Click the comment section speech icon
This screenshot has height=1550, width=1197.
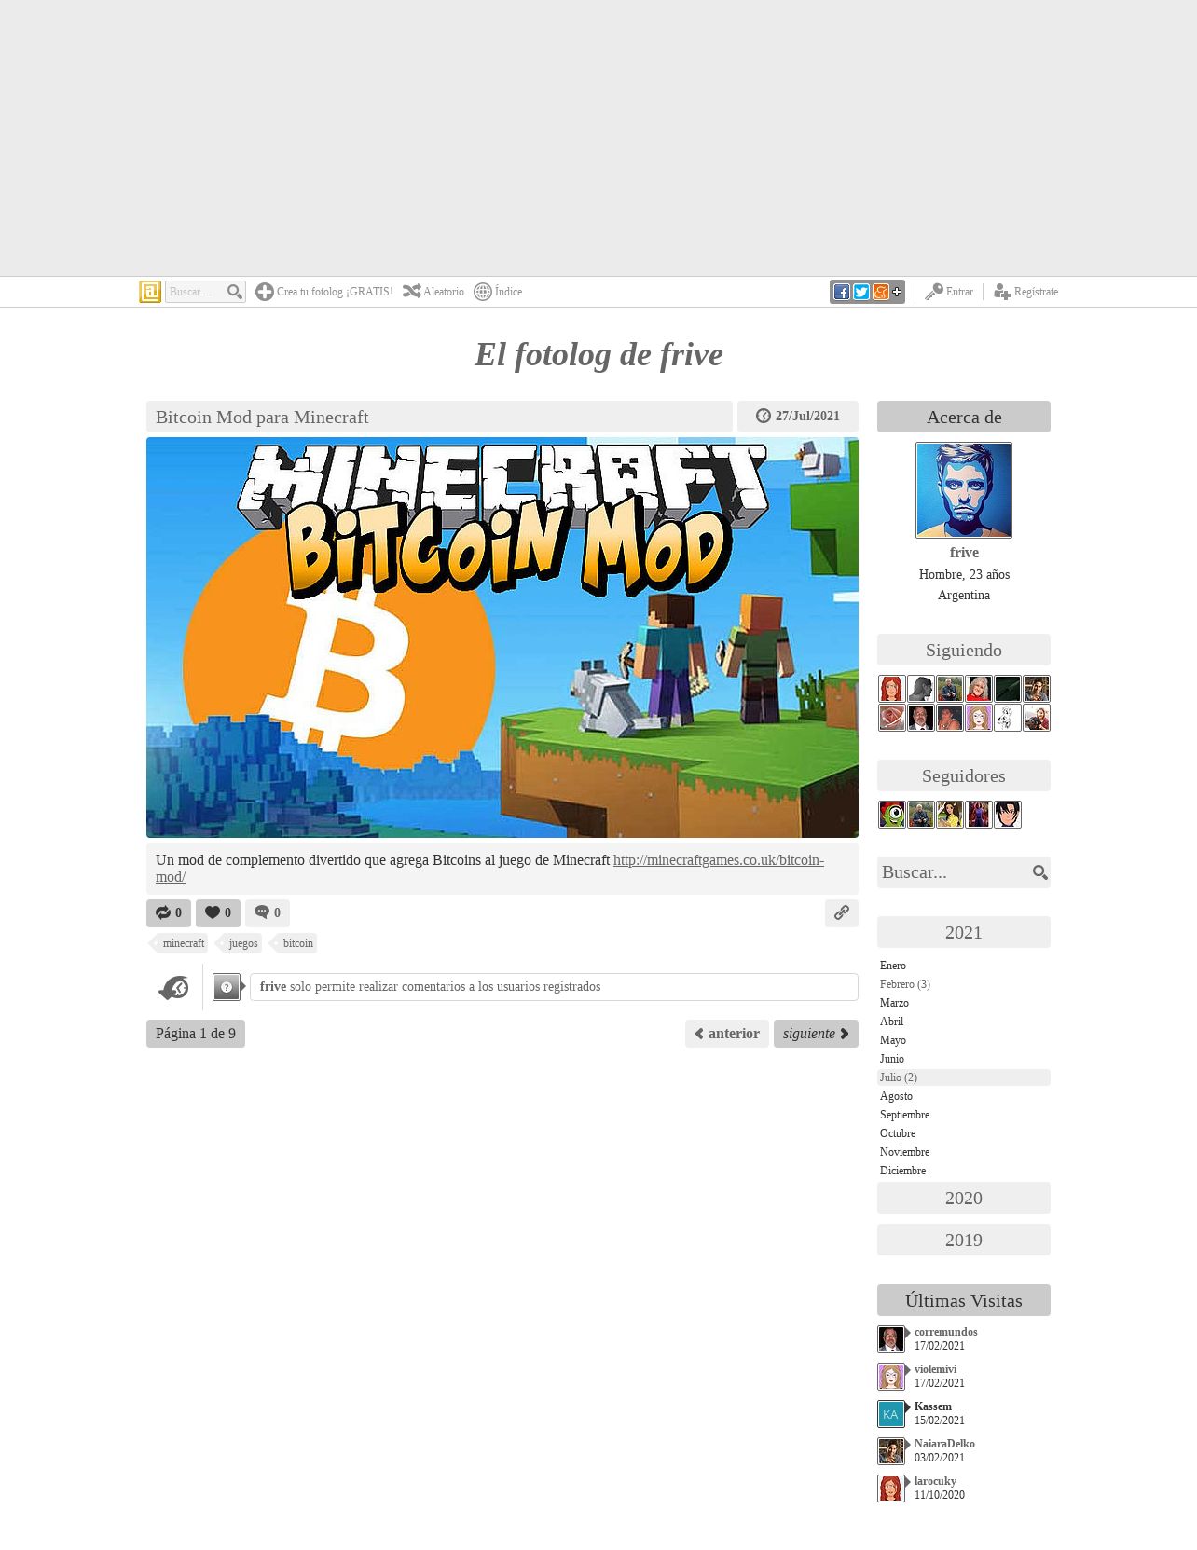coord(173,987)
